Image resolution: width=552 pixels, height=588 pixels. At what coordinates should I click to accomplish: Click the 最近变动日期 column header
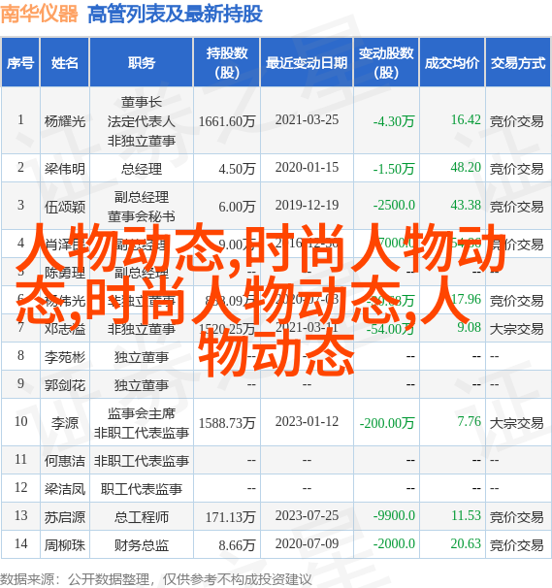307,63
